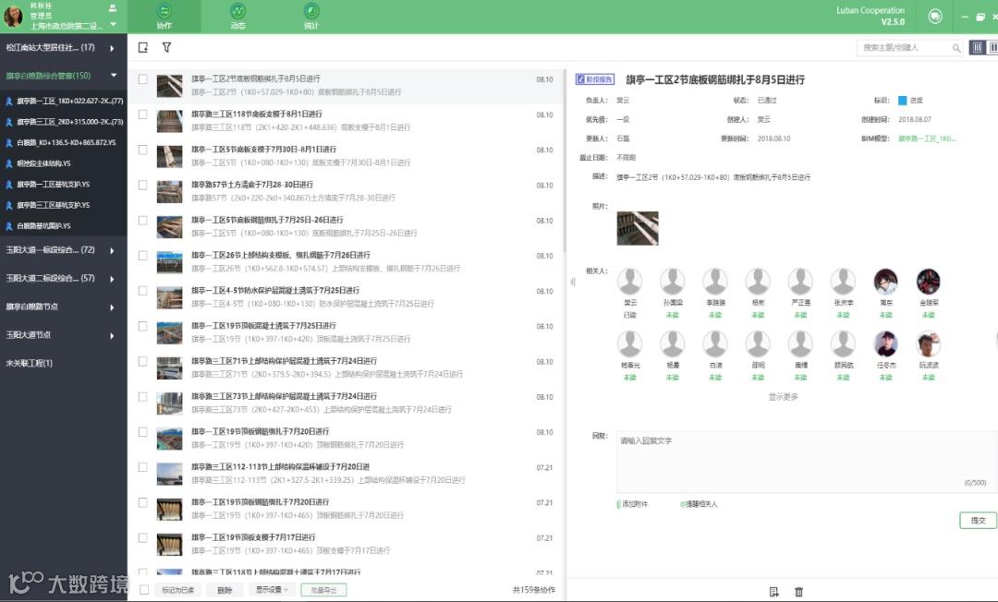Click 蒋东 photo avatar
Screen dimensions: 998x602
pyautogui.click(x=886, y=281)
